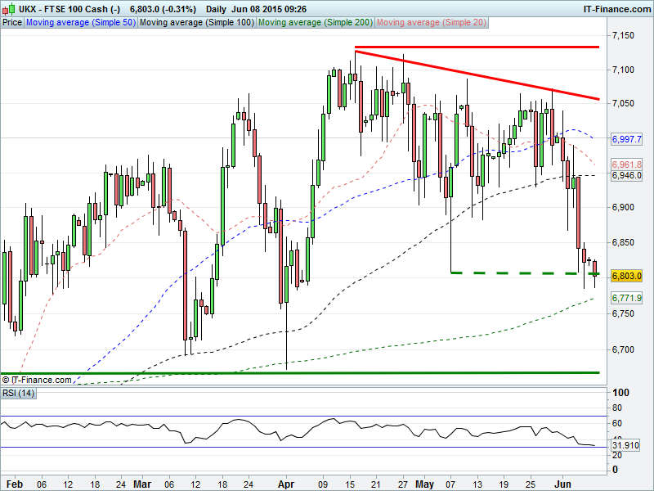Click the 6,850 price axis label
The width and height of the screenshot is (654, 491).
[x=623, y=242]
